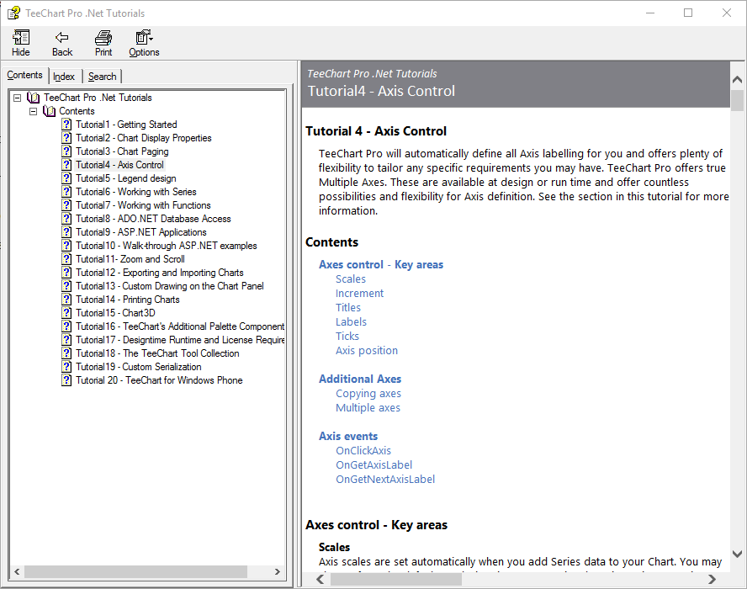
Task: Open Tutorial19 - Custom Serialization topic
Action: [139, 367]
